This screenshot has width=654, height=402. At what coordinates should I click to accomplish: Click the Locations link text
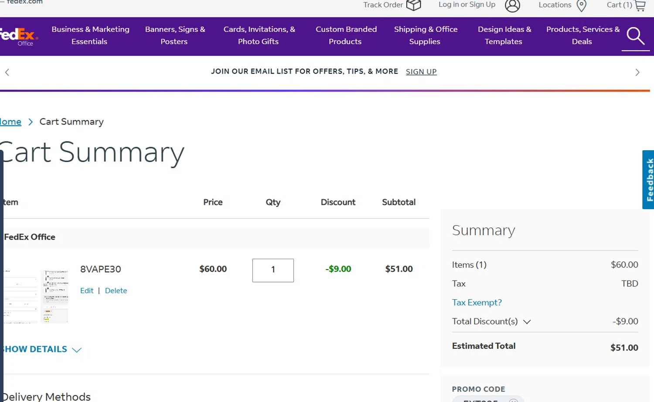pos(555,5)
